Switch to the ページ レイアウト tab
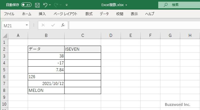The height and width of the screenshot is (110, 200). [65, 14]
